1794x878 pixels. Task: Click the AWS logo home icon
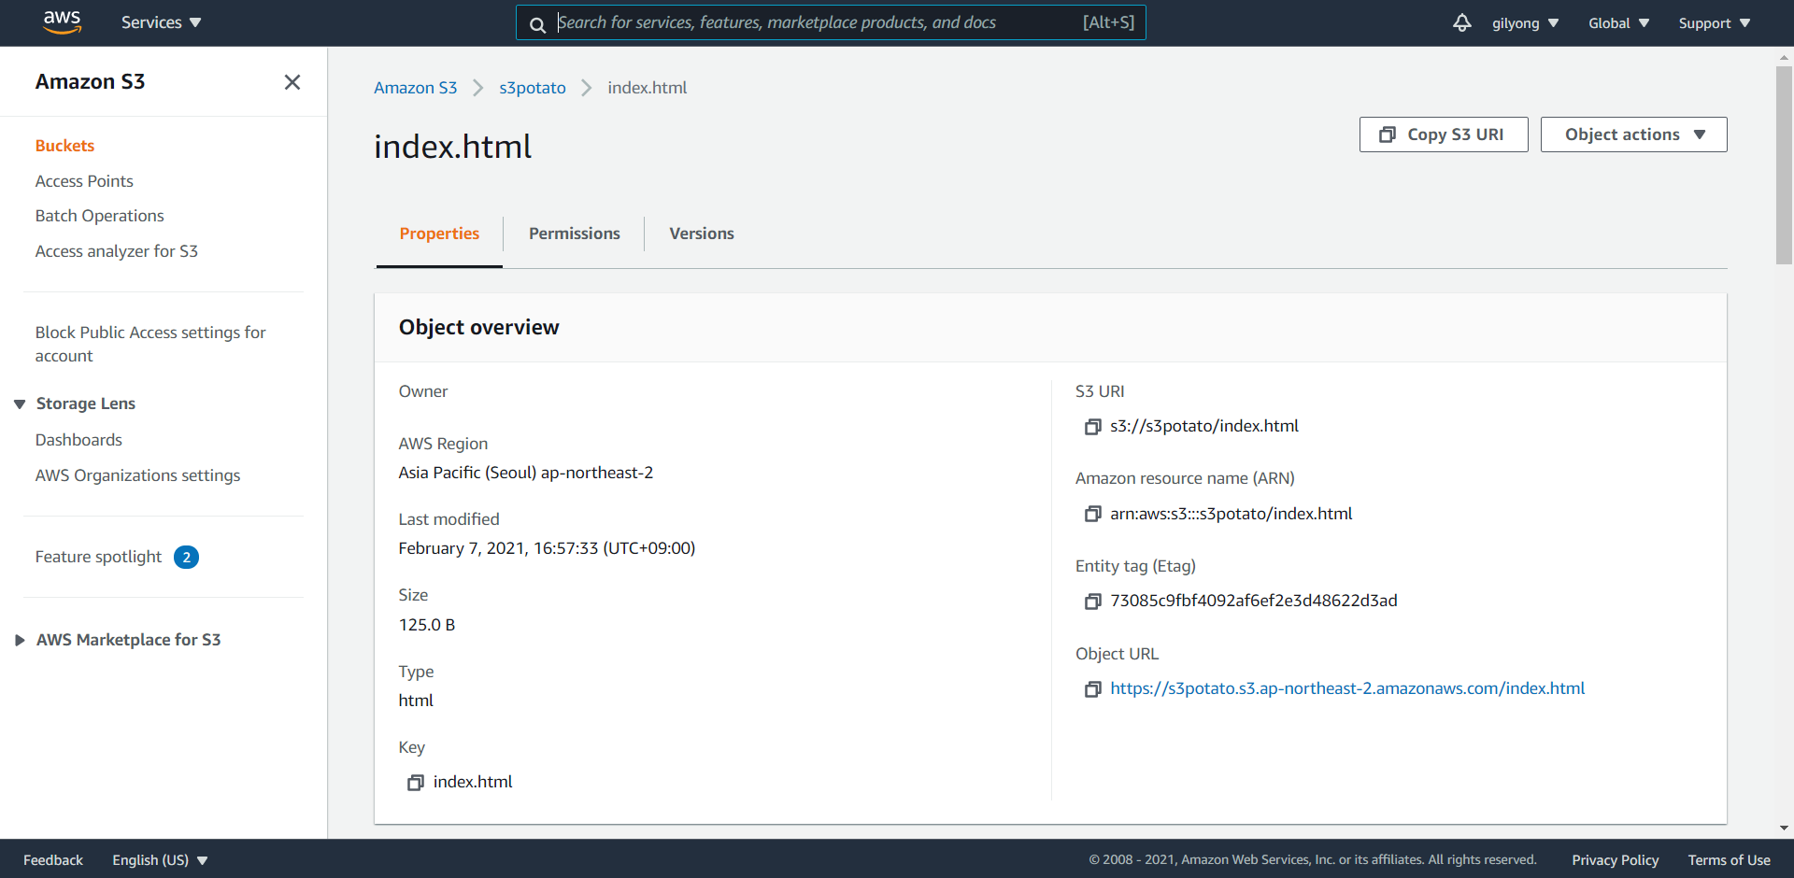point(63,22)
